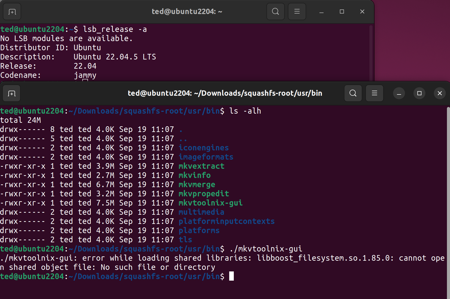Click the cursor at the last prompt

231,276
